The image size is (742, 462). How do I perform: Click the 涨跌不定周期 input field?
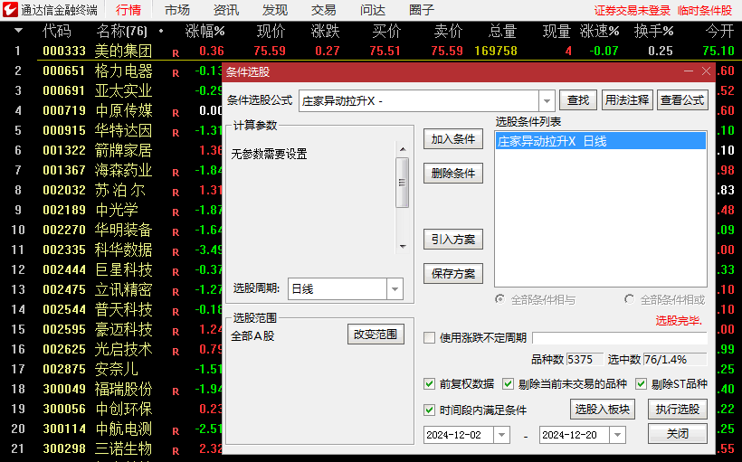point(620,337)
